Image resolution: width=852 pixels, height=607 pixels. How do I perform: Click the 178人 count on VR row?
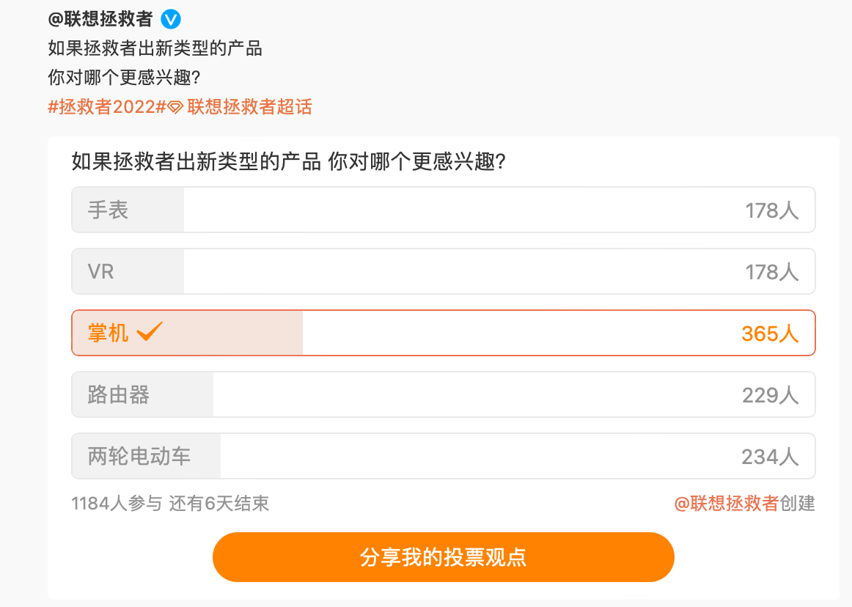tap(771, 272)
